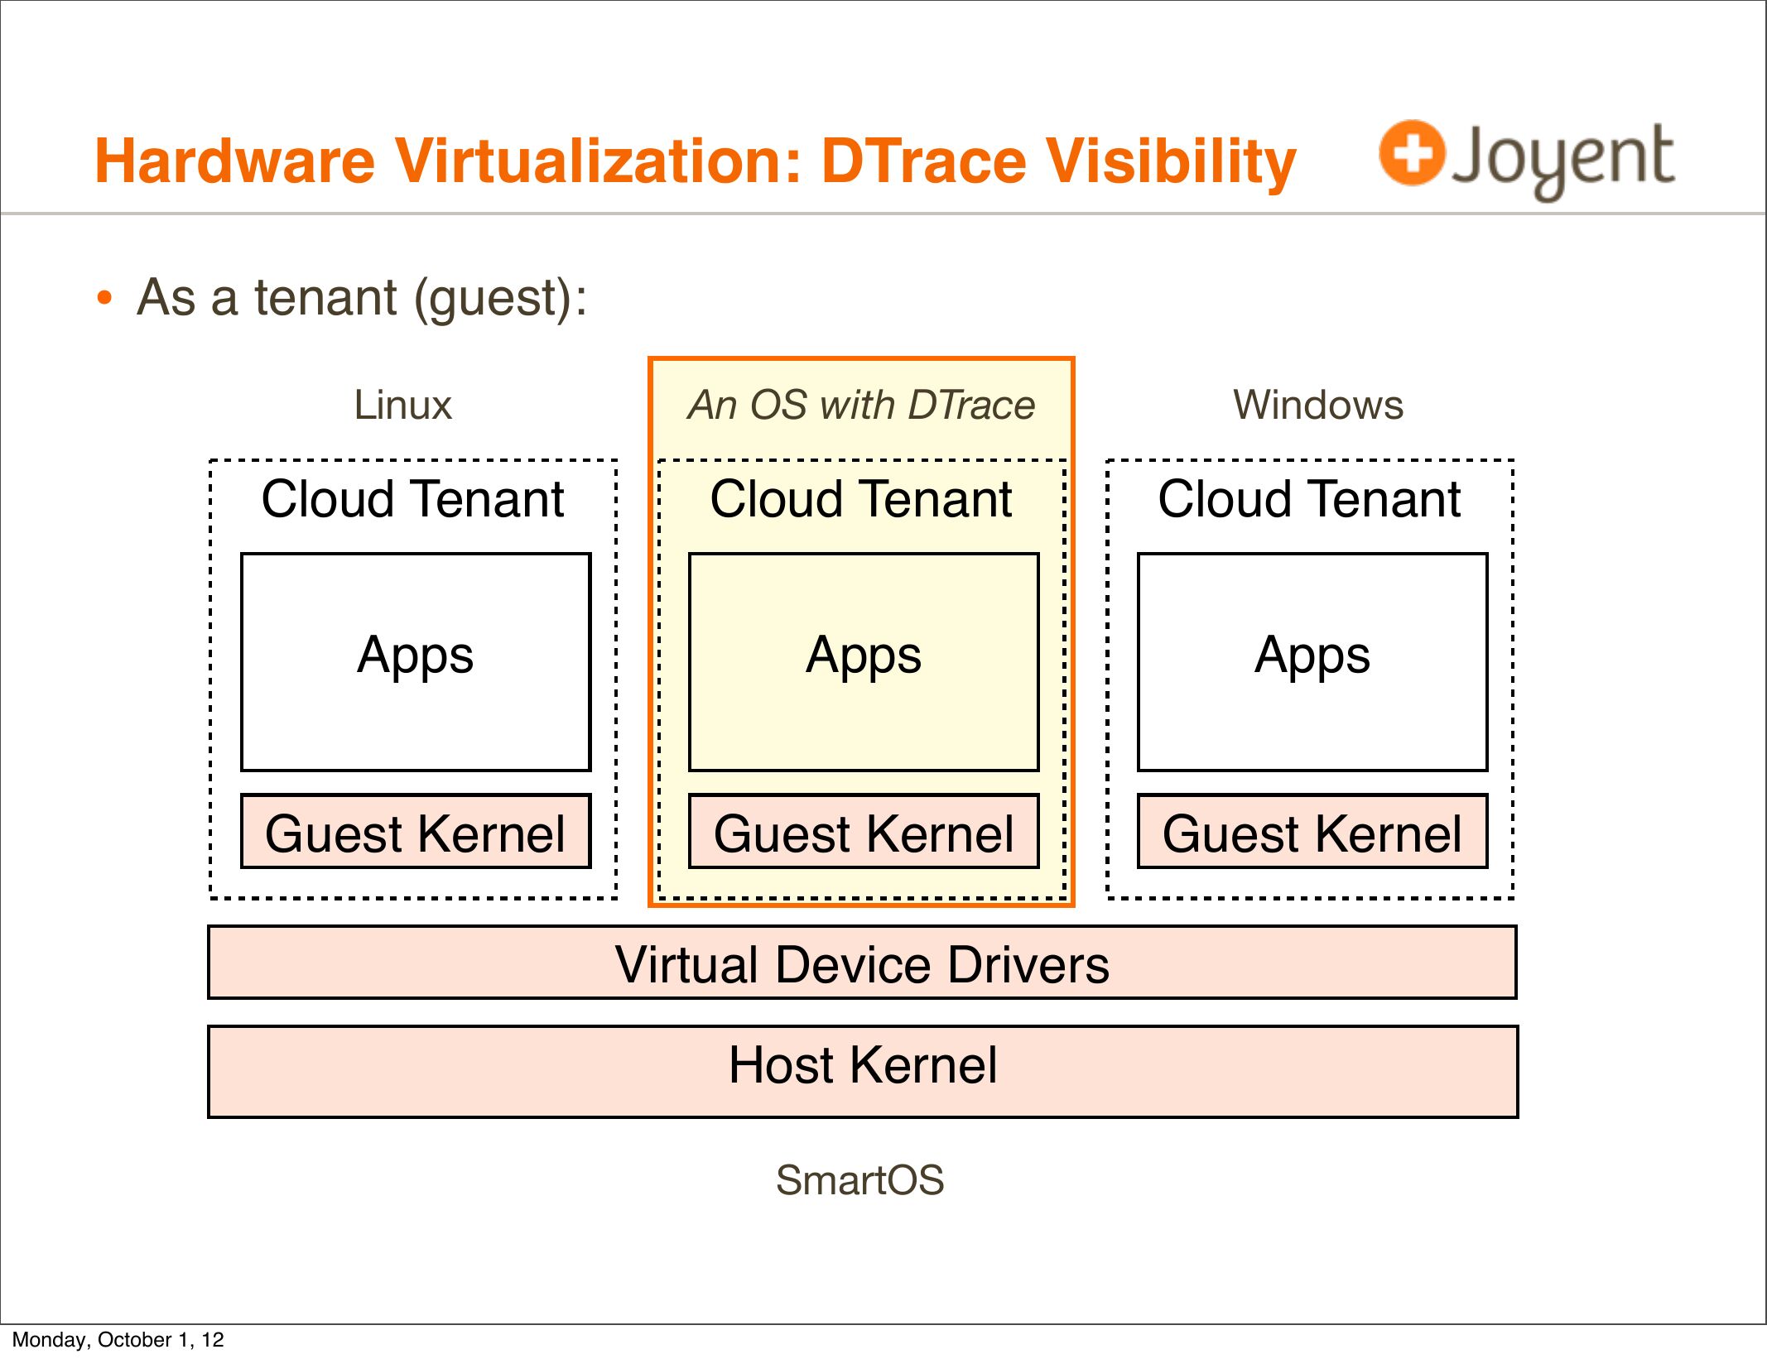This screenshot has width=1767, height=1359.
Task: Click 'Cloud Tenant' under Windows
Action: 1309,499
